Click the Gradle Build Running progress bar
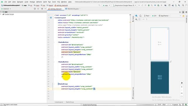The width and height of the screenshot is (188, 106). [x=145, y=105]
